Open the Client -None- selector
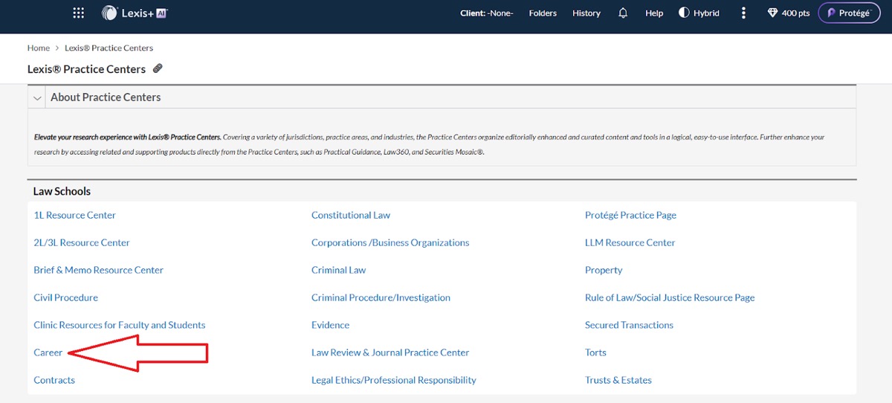 487,13
